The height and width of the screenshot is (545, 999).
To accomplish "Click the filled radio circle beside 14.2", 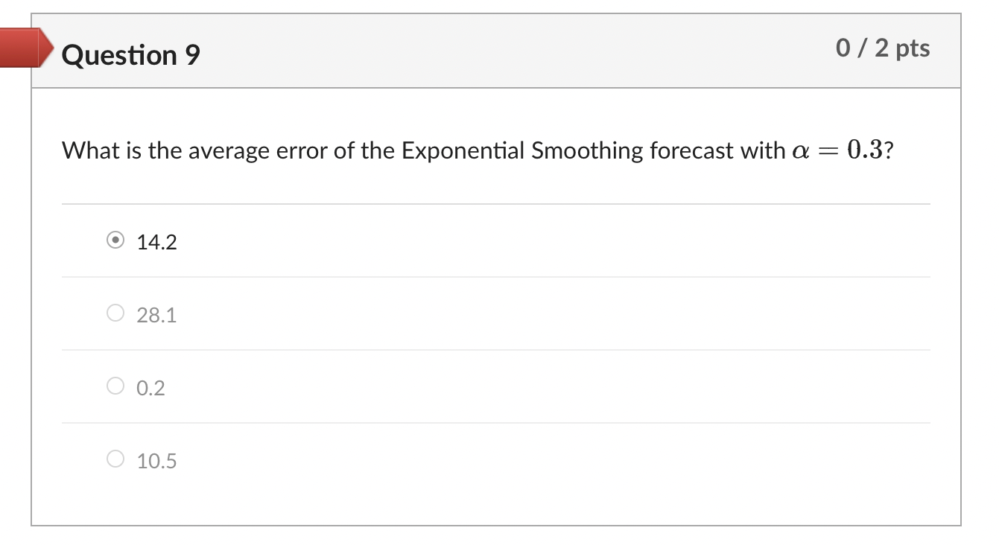I will [115, 240].
